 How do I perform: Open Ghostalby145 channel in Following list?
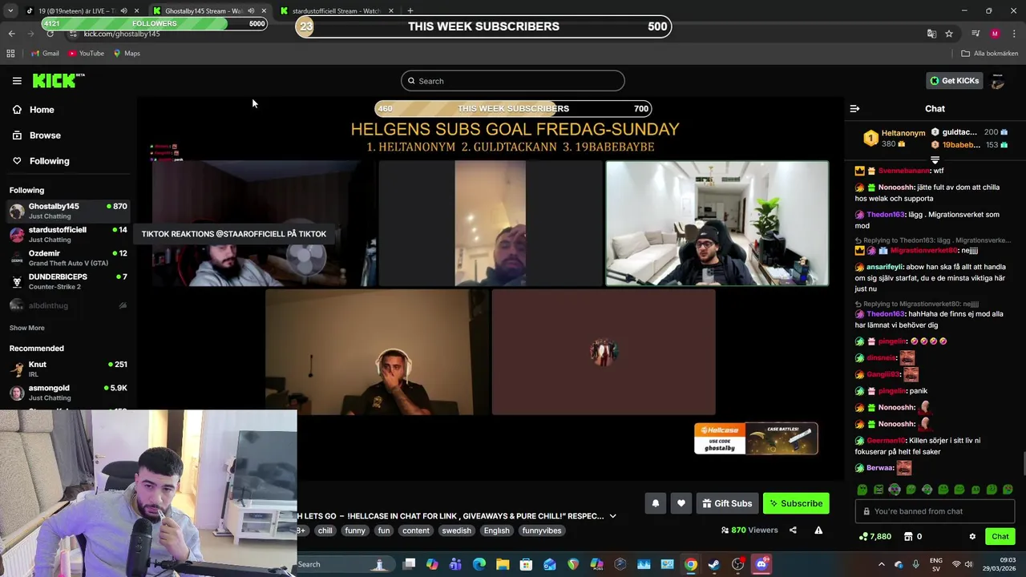[68, 211]
